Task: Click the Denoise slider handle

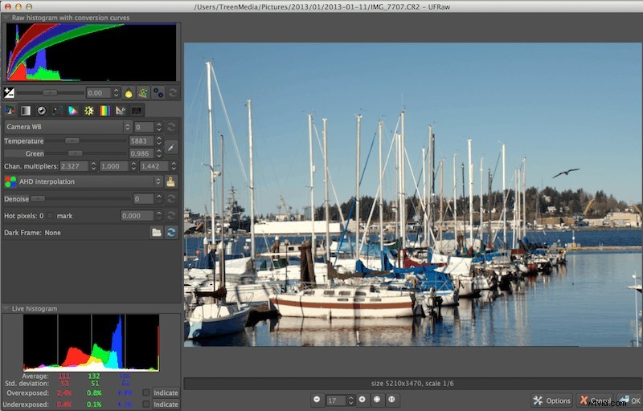Action: 38,199
